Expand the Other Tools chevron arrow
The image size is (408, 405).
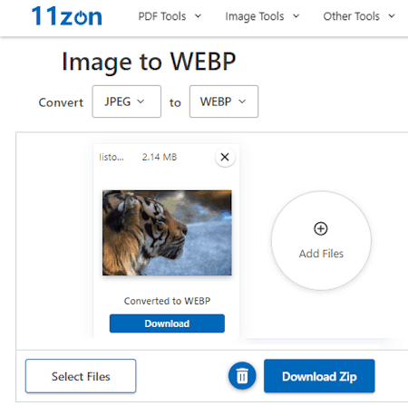coord(392,16)
